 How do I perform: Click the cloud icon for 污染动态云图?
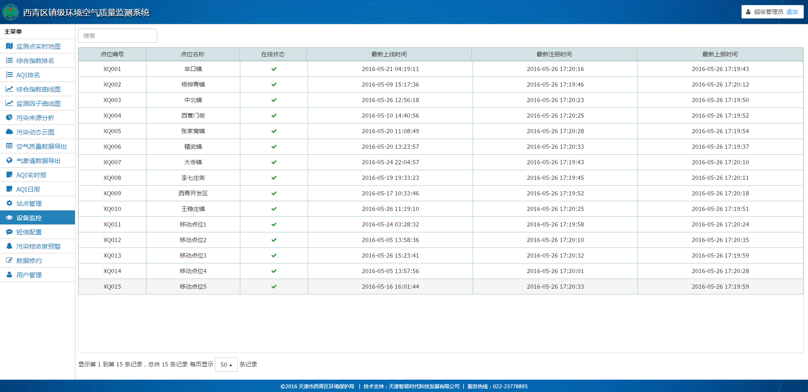coord(9,132)
